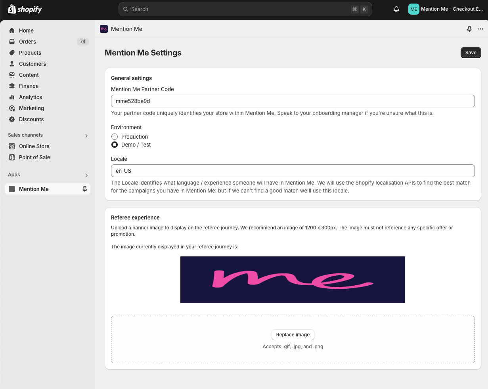
Task: Open the Mention Me - Checkout store menu
Action: (446, 9)
